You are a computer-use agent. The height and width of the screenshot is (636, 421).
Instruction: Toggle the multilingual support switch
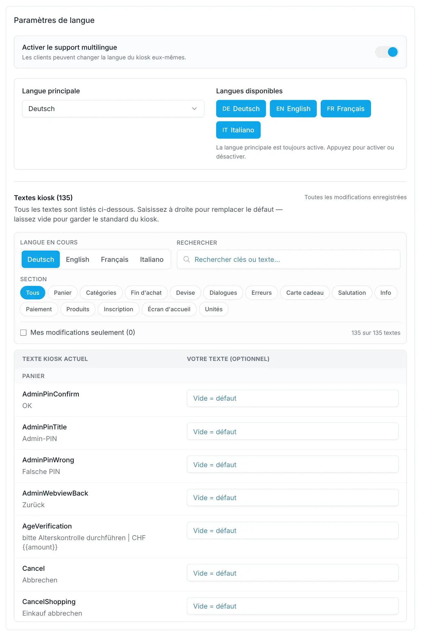coord(387,52)
